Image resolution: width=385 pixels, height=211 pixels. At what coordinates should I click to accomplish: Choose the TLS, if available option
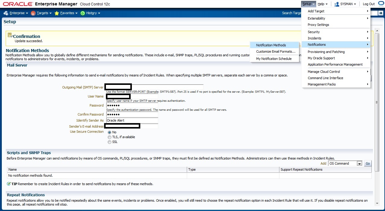110,137
